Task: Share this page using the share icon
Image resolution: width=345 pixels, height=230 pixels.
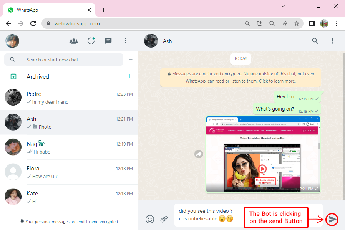Action: [284, 23]
